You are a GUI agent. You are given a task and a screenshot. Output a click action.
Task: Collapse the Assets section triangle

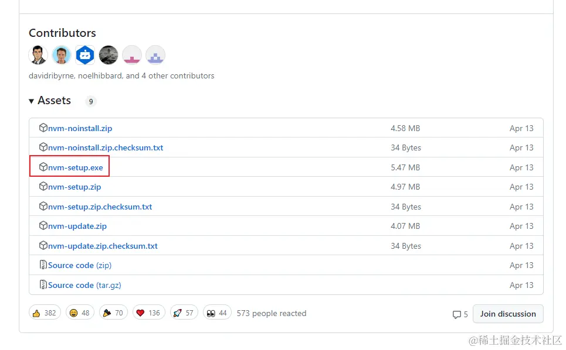coord(32,101)
